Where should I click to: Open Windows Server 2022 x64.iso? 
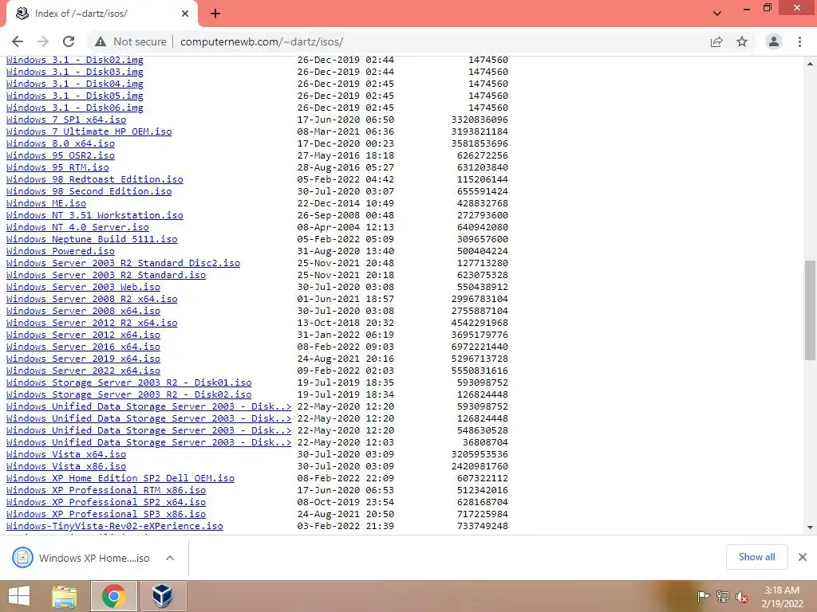click(x=83, y=371)
